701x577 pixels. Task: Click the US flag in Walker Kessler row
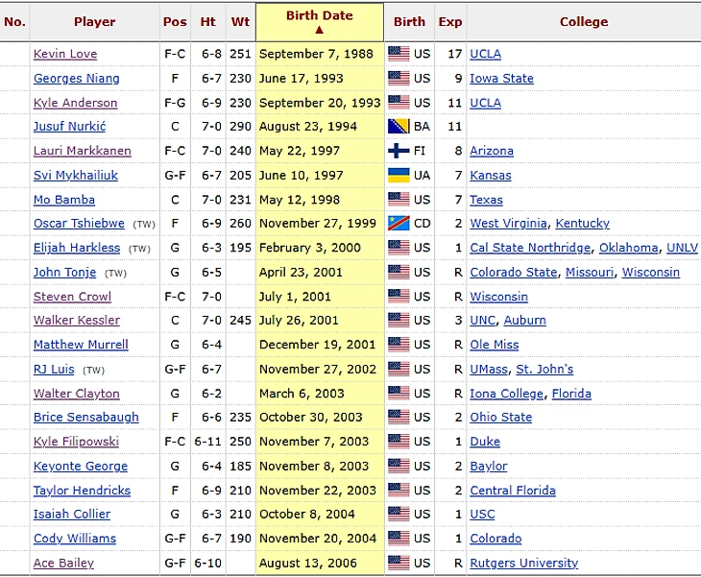399,320
